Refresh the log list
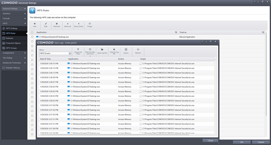Viewport: 271px width, 145px height. [x=138, y=51]
